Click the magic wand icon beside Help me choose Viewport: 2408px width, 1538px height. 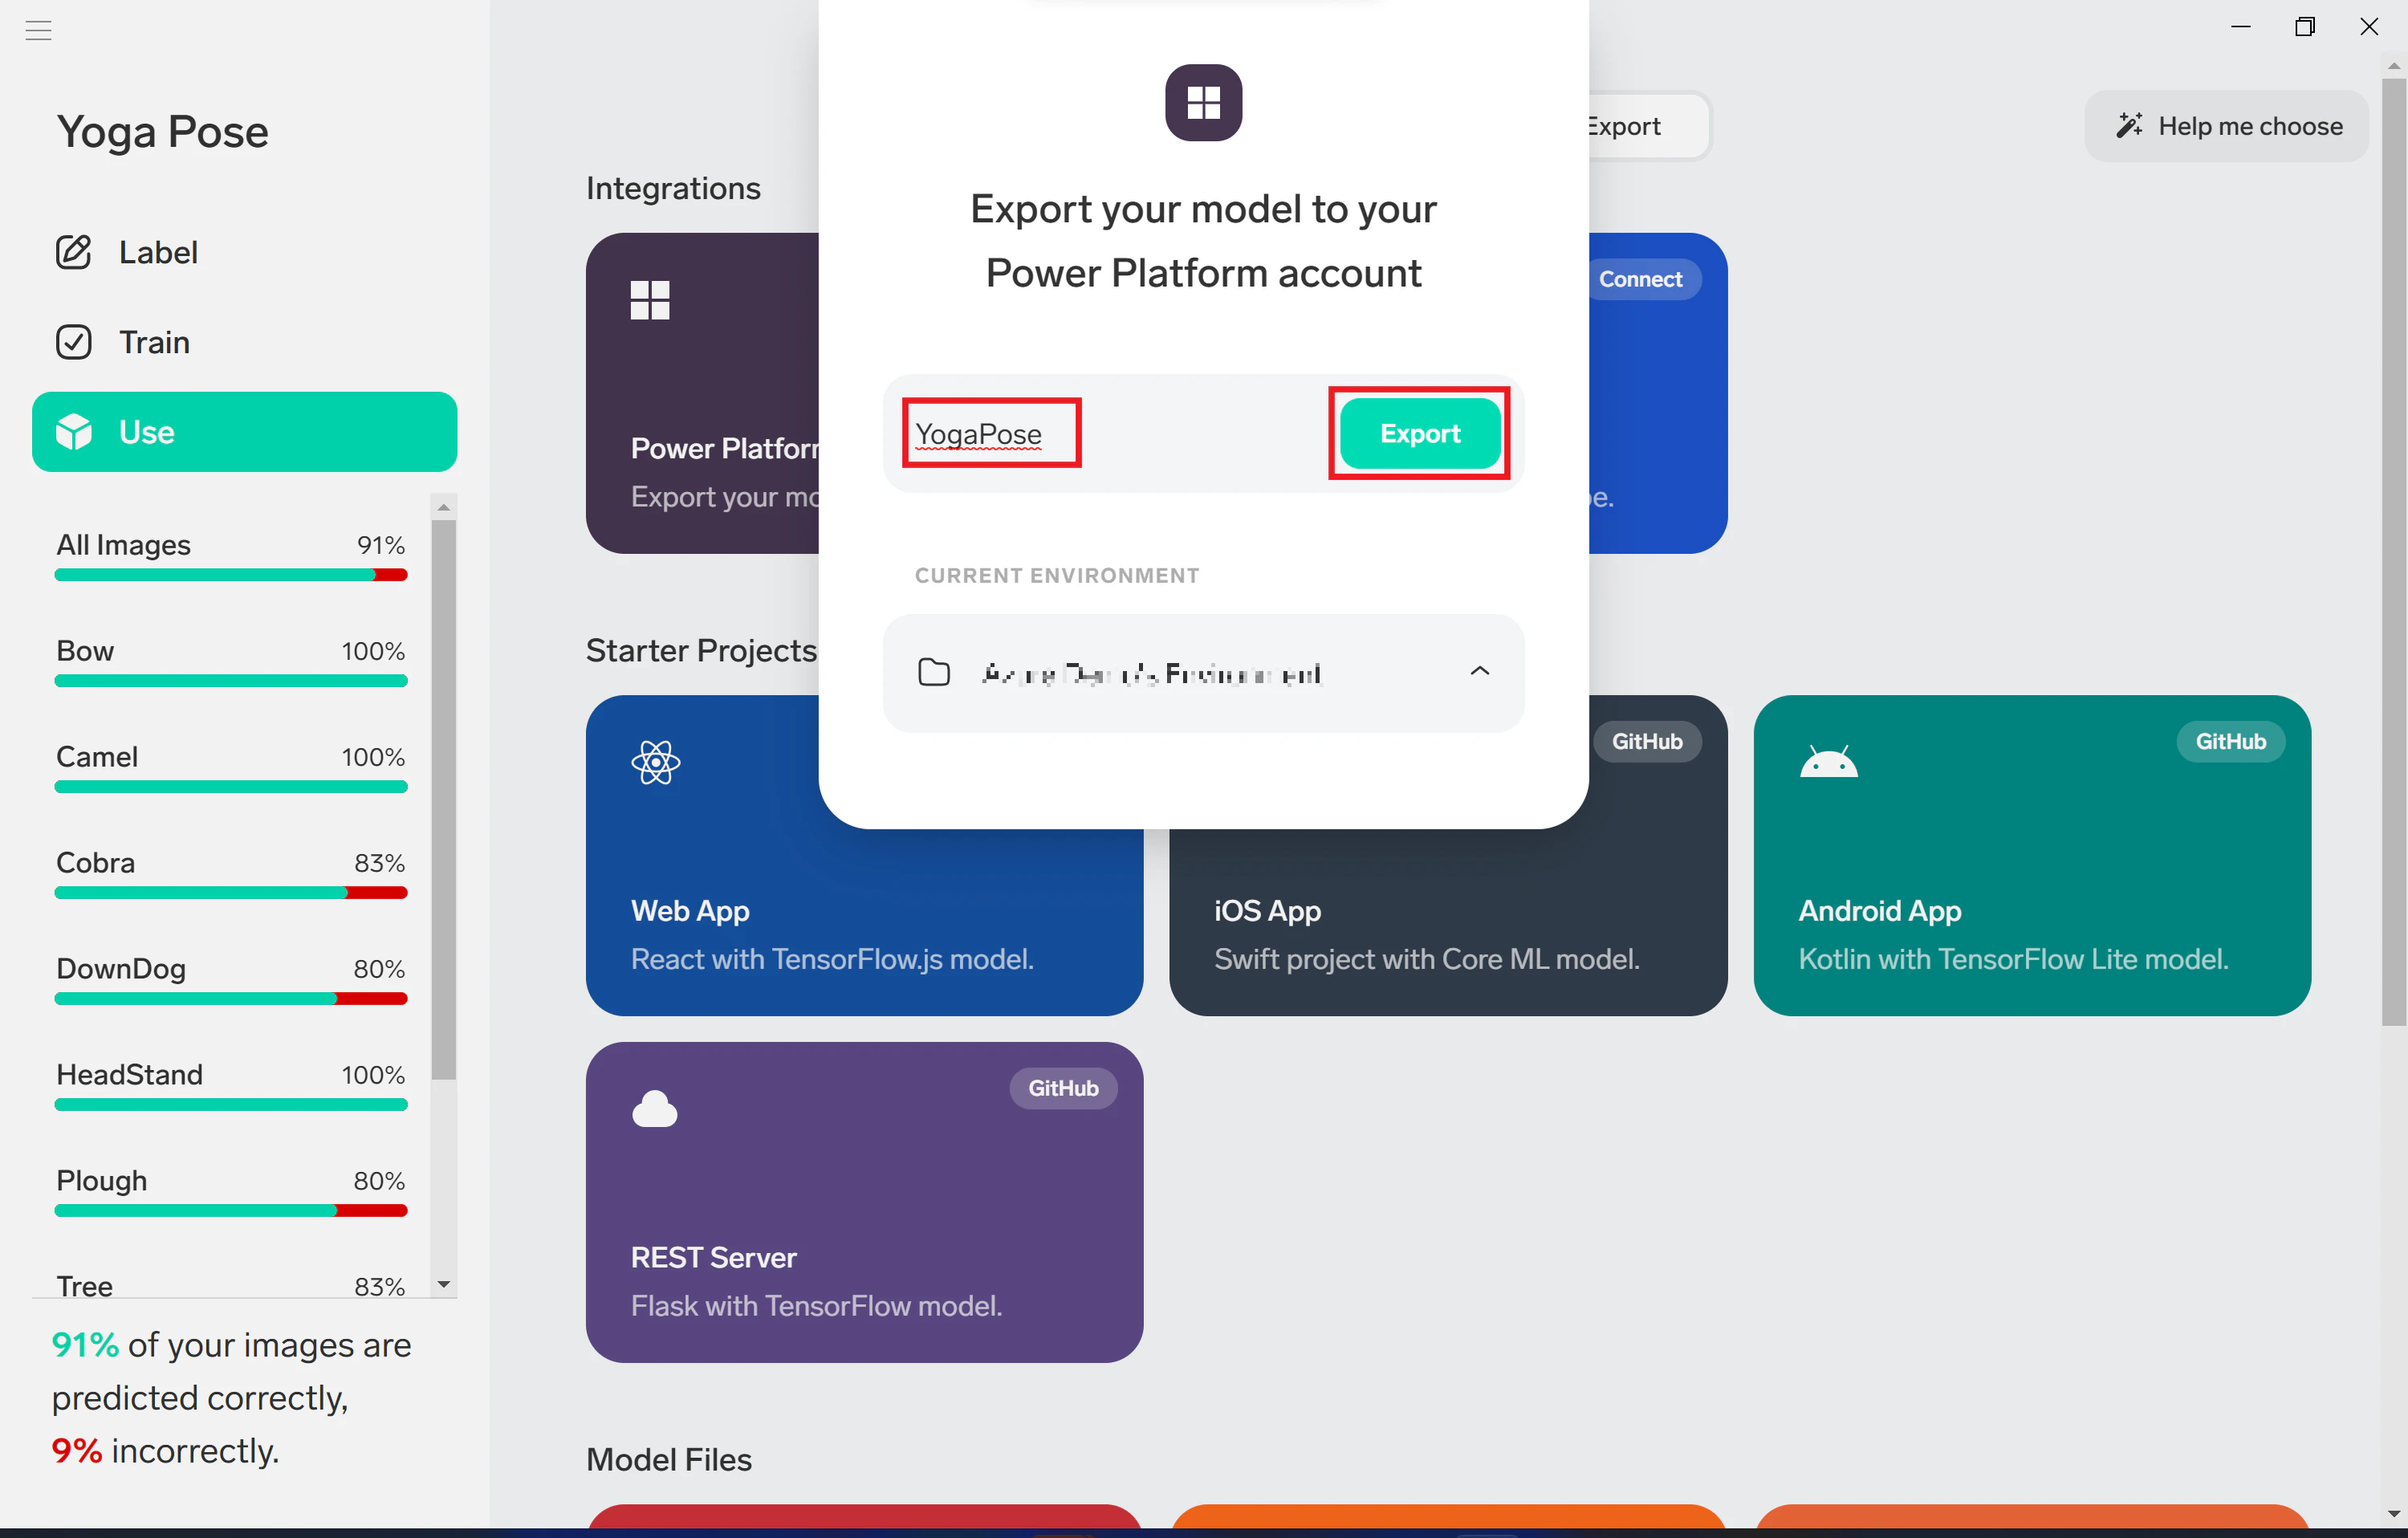tap(2129, 125)
